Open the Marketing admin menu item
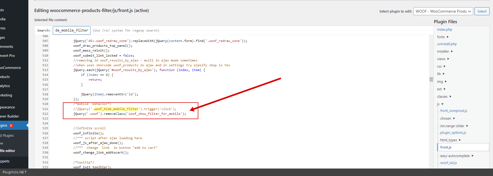This screenshot has height=176, width=493. [6, 95]
